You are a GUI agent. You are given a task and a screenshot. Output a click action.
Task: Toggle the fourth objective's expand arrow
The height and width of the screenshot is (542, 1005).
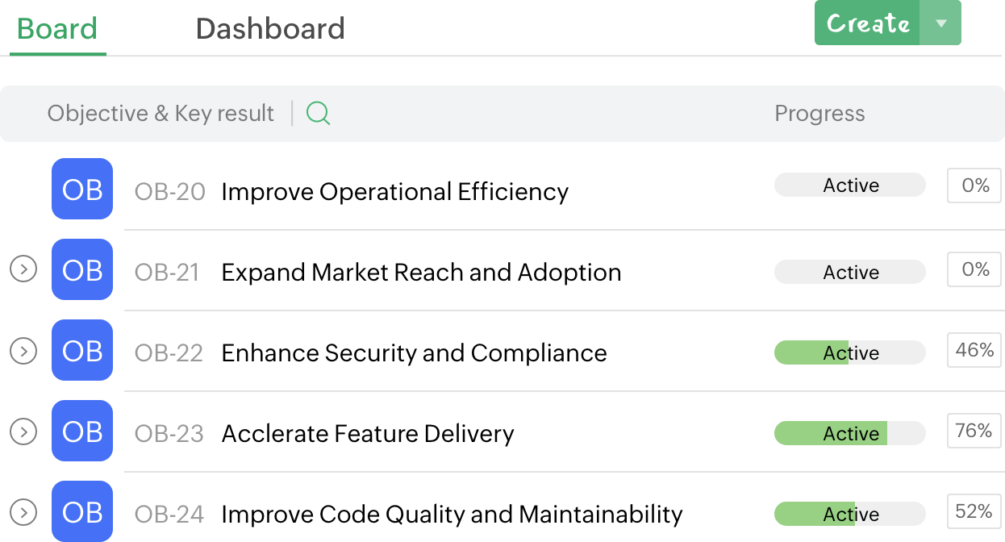pyautogui.click(x=23, y=432)
